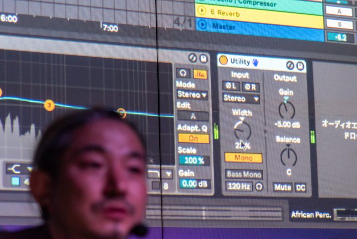The width and height of the screenshot is (357, 239).
Task: Click the Scale 100 % value field
Action: 194,160
